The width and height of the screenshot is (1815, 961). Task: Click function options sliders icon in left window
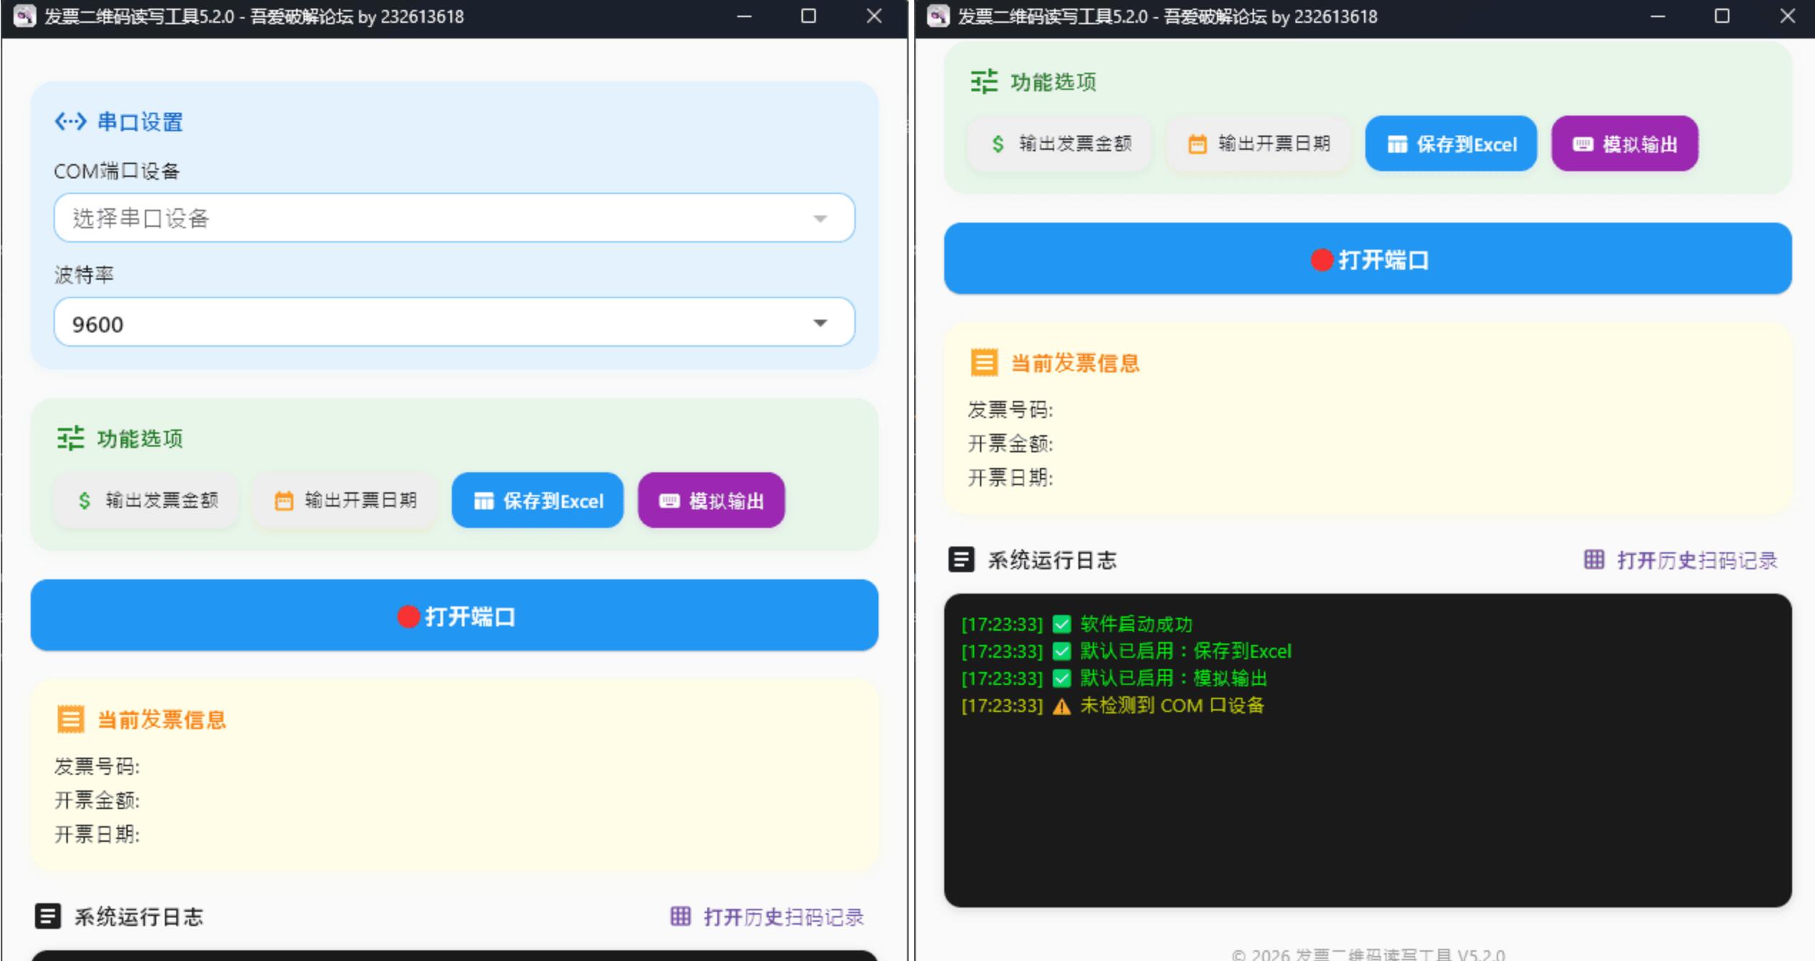pos(71,438)
